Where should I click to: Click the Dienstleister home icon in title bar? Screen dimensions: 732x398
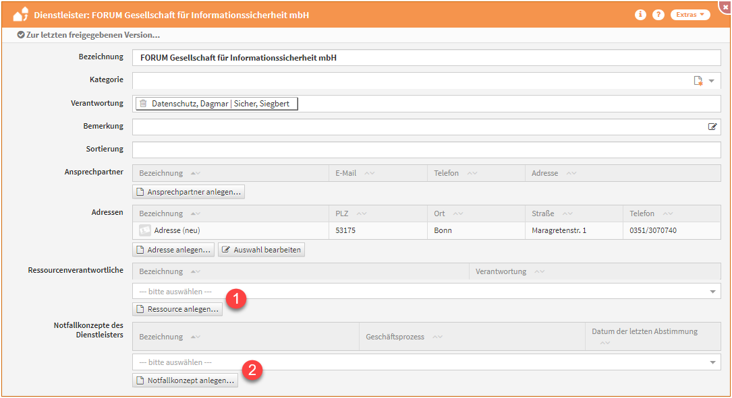coord(21,14)
